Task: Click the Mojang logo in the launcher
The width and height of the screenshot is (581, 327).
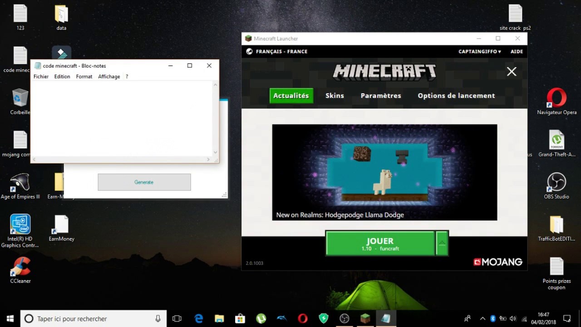Action: click(x=498, y=262)
